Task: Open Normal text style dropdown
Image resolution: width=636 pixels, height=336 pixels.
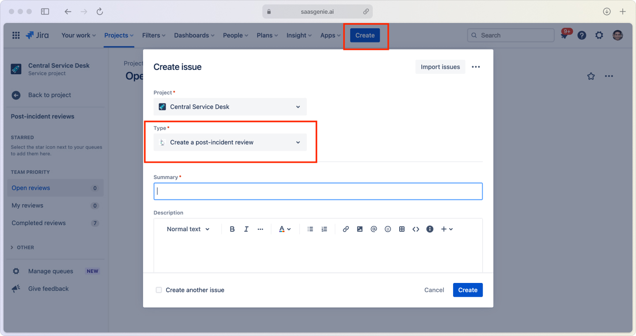Action: click(188, 229)
